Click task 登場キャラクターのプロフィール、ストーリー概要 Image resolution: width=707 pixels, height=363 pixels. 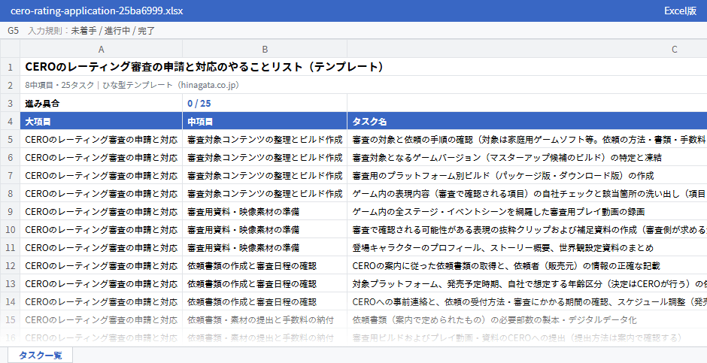point(527,247)
